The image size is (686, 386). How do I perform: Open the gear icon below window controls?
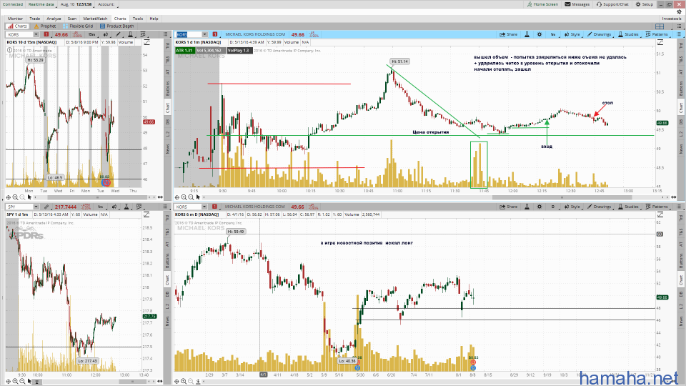[680, 12]
